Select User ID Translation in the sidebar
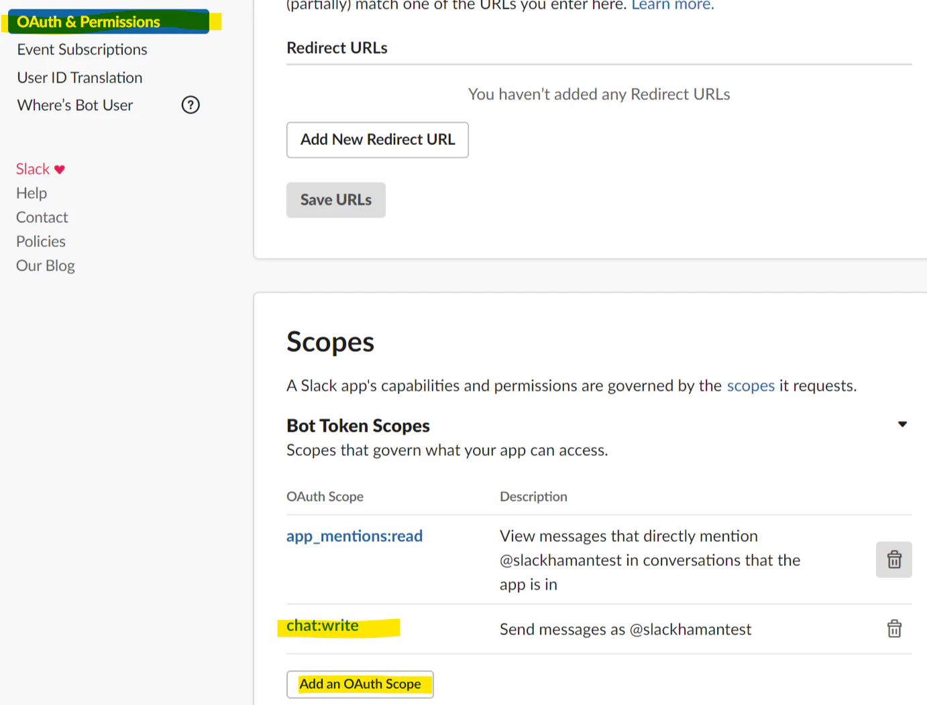The width and height of the screenshot is (927, 705). (80, 78)
